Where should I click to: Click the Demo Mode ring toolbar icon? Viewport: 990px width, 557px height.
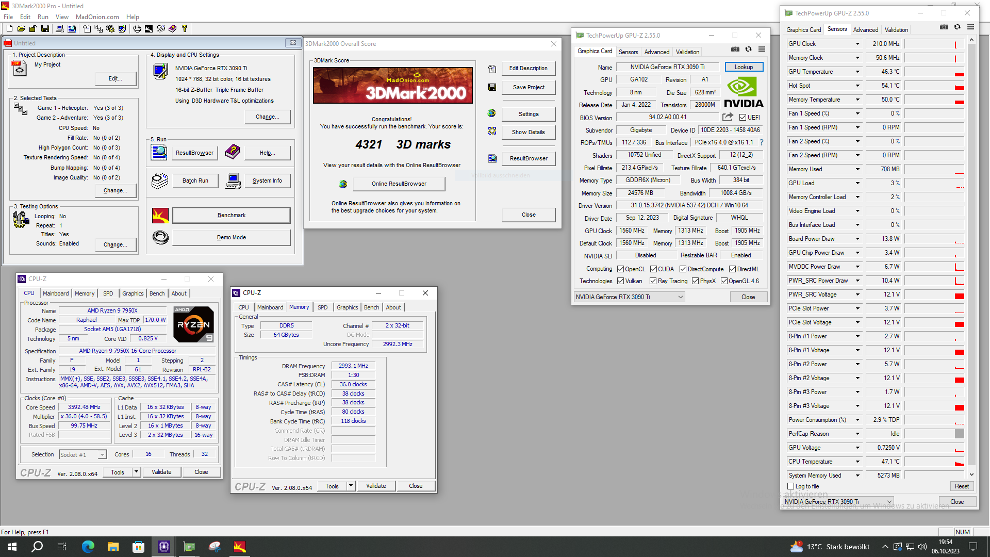click(137, 29)
